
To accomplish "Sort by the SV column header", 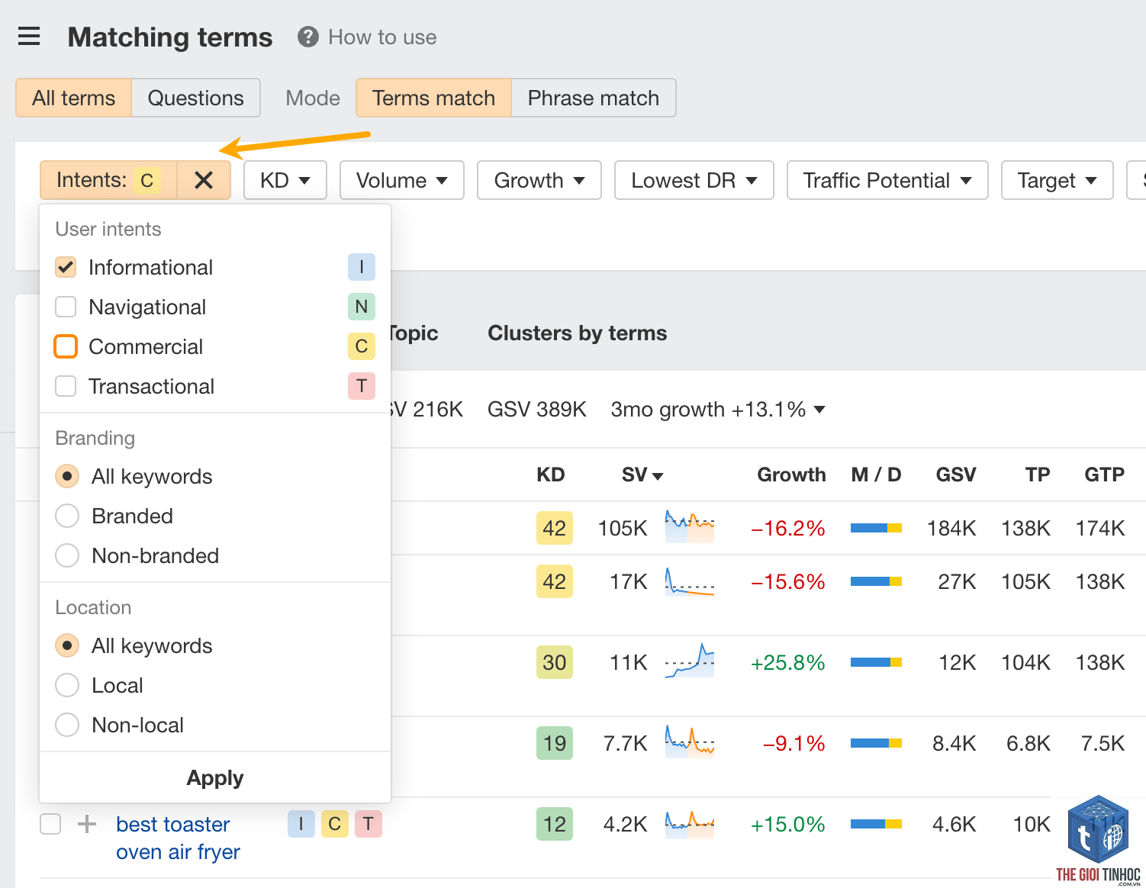I will (x=642, y=475).
